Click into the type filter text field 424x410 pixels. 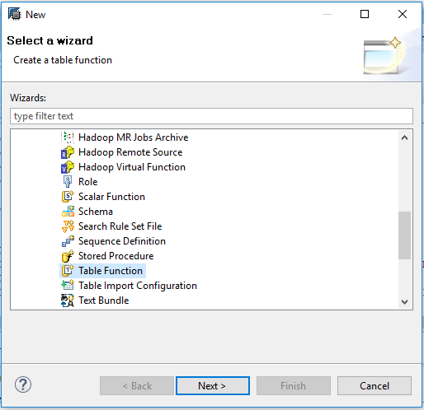tap(211, 116)
